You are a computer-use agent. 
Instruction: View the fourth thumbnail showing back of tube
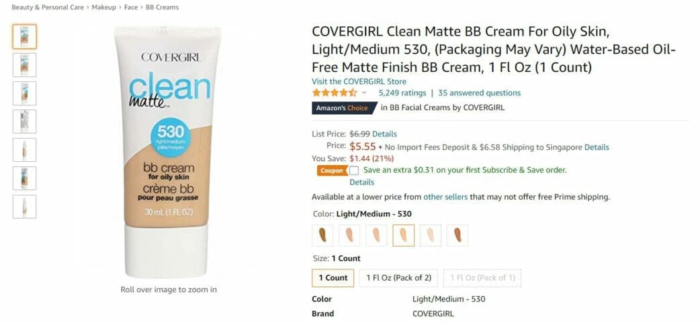tap(25, 122)
